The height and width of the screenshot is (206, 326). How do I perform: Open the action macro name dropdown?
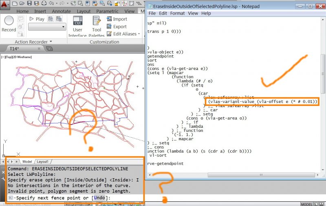point(47,27)
